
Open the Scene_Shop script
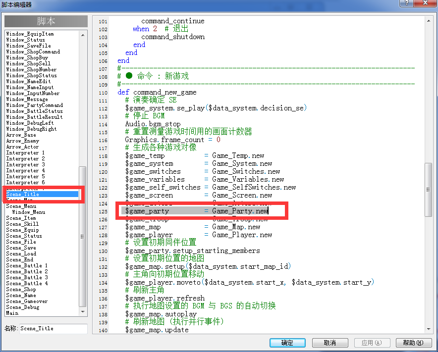tap(21, 289)
